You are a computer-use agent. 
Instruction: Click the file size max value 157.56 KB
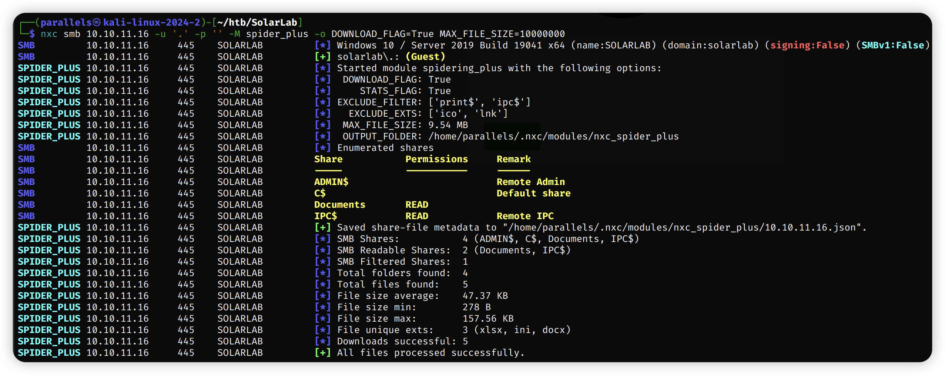tap(488, 318)
